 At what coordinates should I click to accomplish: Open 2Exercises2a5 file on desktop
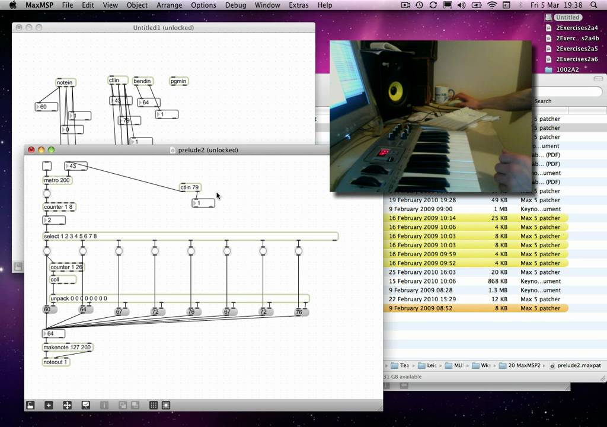(572, 49)
